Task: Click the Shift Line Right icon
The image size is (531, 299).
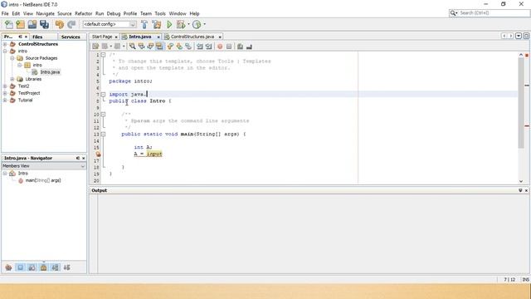Action: [208, 47]
